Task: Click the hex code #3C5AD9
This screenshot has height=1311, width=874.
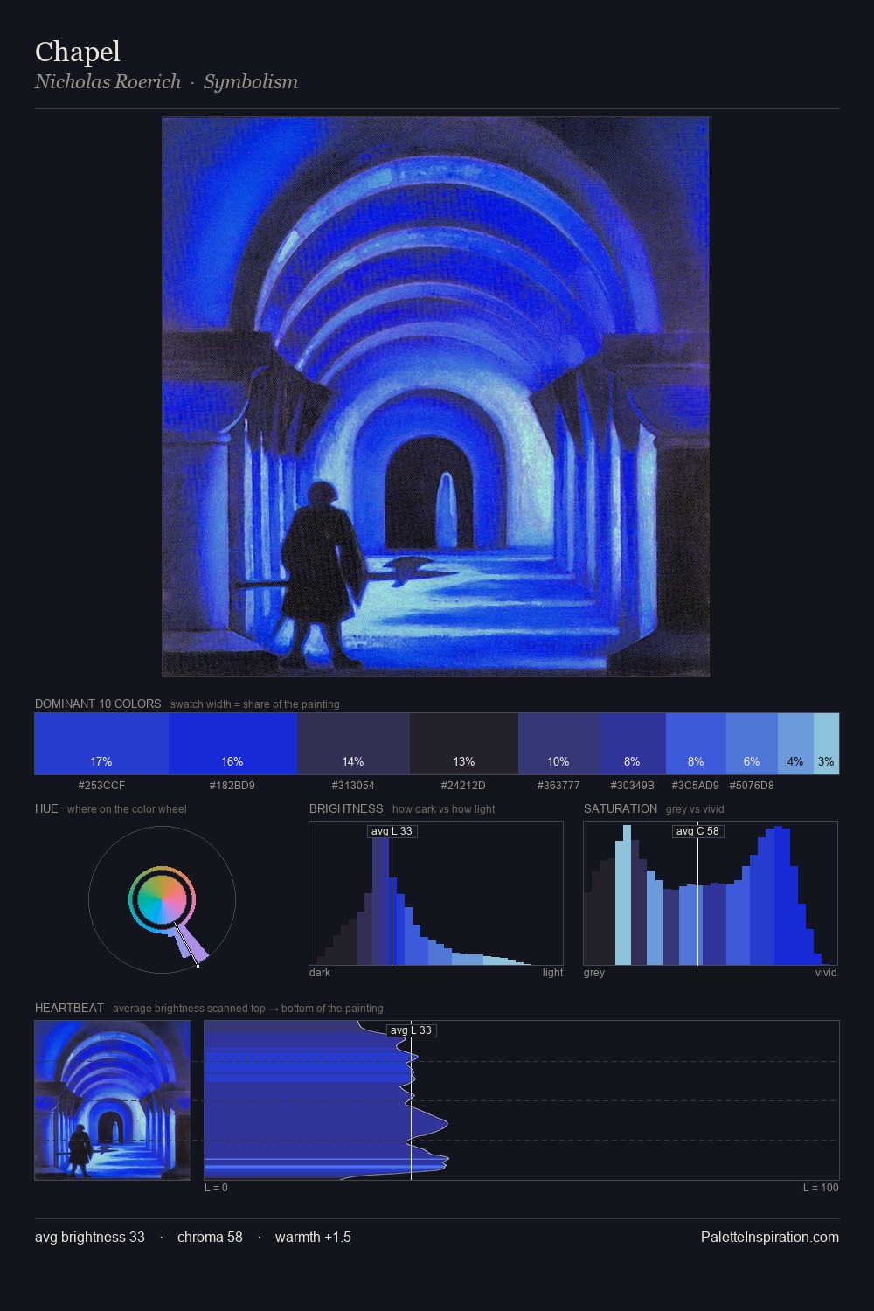Action: tap(696, 786)
